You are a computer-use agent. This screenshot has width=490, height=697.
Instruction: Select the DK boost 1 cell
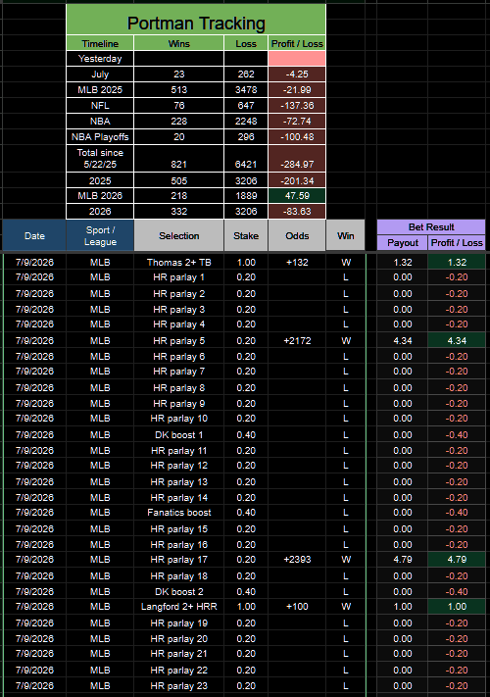click(x=178, y=434)
